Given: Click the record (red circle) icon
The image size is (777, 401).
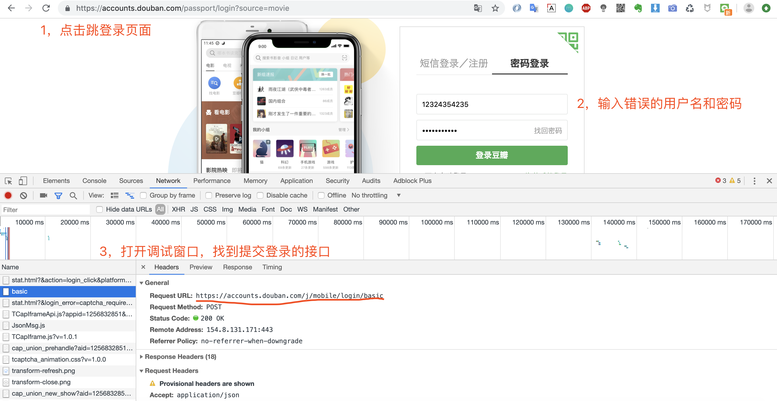Looking at the screenshot, I should point(7,195).
